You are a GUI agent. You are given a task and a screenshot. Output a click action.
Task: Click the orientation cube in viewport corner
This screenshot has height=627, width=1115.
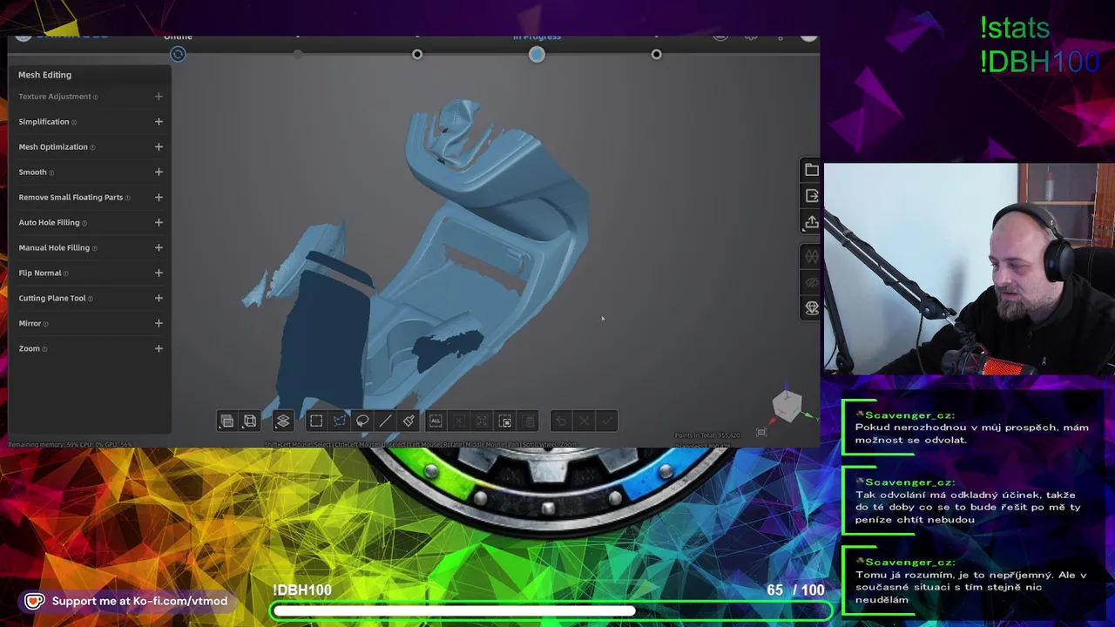pos(787,406)
